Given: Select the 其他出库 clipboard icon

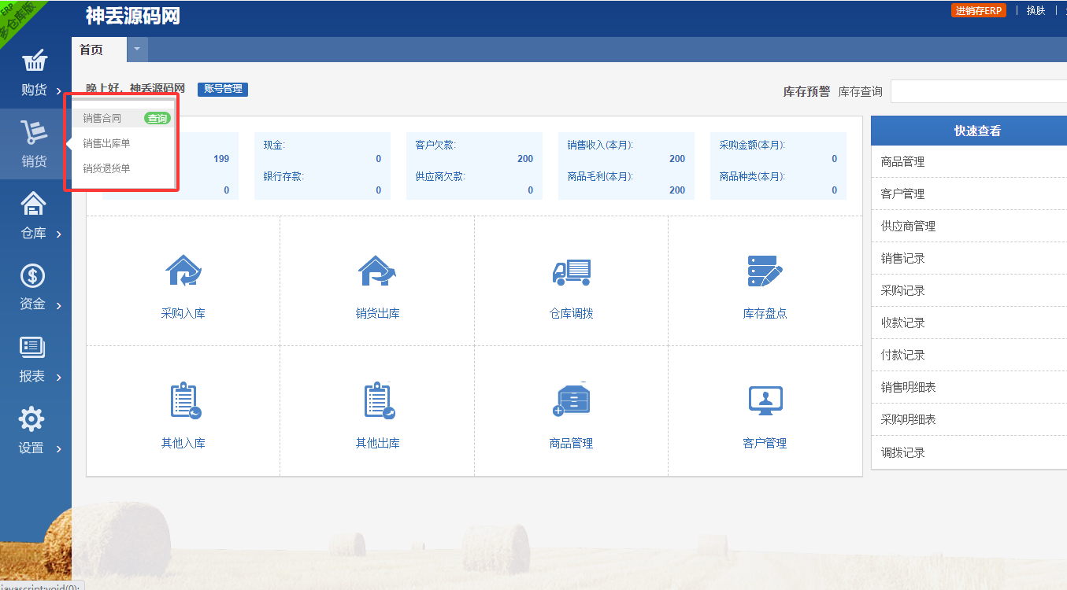Looking at the screenshot, I should click(378, 400).
